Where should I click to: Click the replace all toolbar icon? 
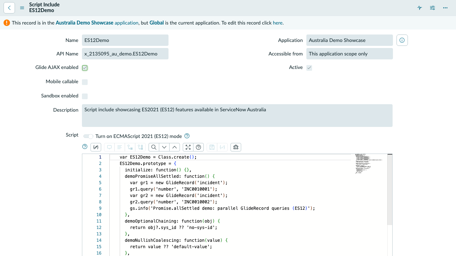[x=140, y=147]
